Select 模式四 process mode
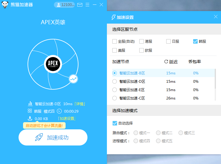This screenshot has width=221, height=164. click(136, 141)
